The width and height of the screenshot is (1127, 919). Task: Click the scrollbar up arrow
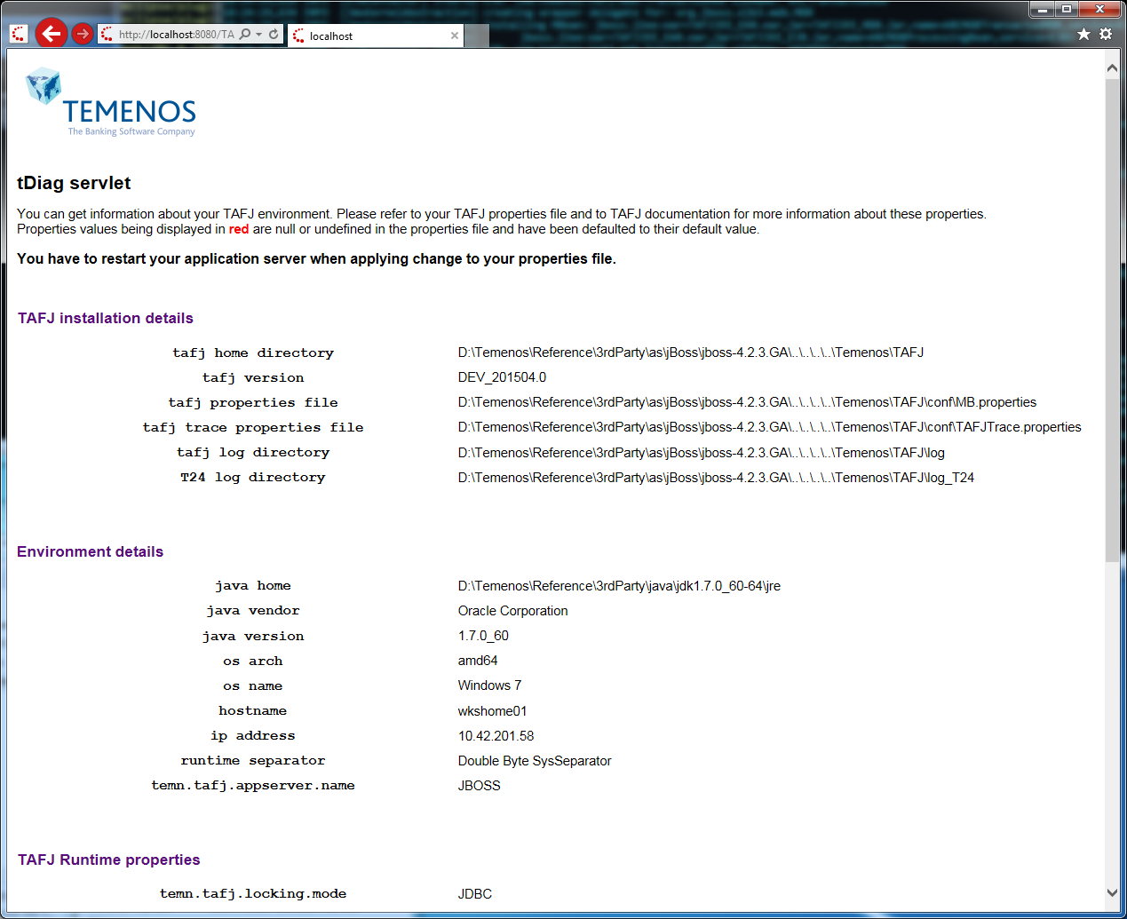(x=1112, y=67)
